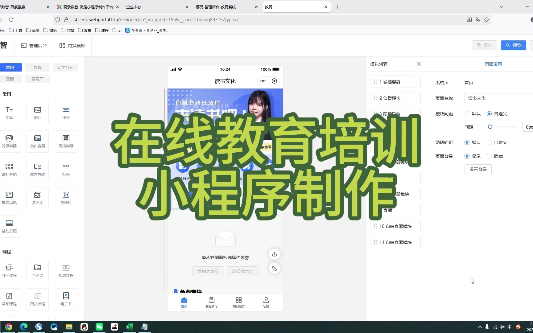Viewport: 533px width, 333px height.
Task: Click the 间距 slider handle
Action: [490, 127]
